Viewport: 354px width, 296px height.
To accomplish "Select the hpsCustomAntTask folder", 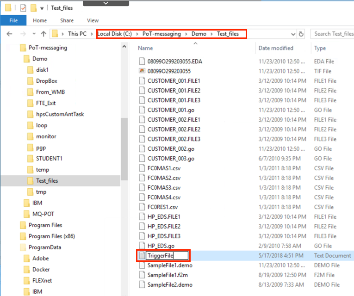I will (60, 114).
